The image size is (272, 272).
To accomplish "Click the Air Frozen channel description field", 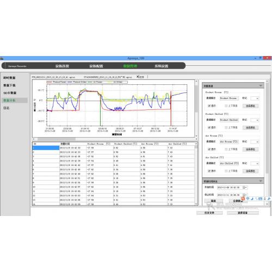I will [229, 141].
